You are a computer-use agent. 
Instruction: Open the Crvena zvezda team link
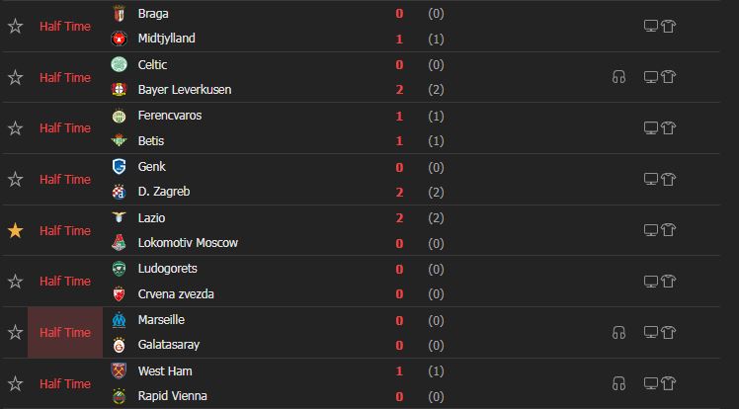pyautogui.click(x=176, y=294)
